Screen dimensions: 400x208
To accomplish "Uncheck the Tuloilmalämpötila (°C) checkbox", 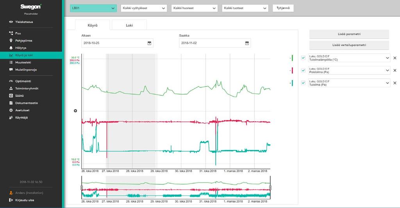I will click(x=303, y=58).
